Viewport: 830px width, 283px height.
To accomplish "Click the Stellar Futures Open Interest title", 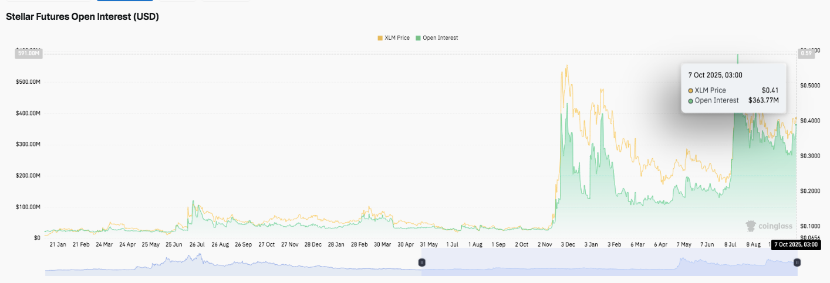I will tap(82, 17).
